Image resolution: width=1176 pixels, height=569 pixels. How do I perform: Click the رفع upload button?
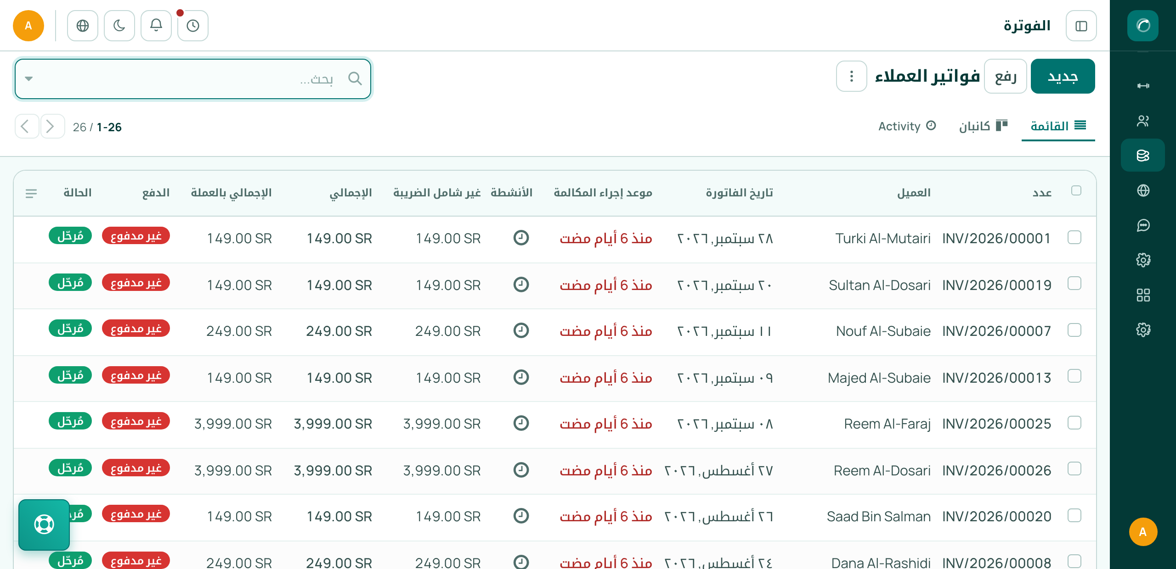tap(1005, 76)
